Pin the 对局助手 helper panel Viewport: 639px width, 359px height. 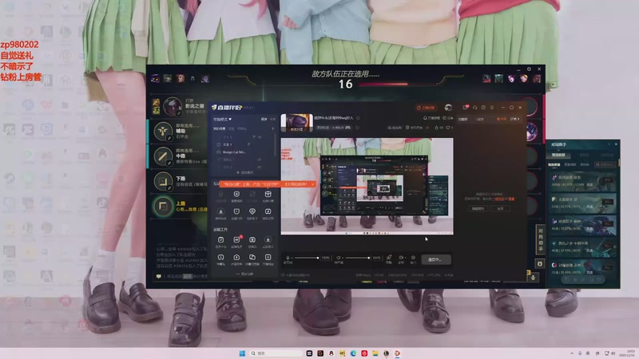coord(609,144)
